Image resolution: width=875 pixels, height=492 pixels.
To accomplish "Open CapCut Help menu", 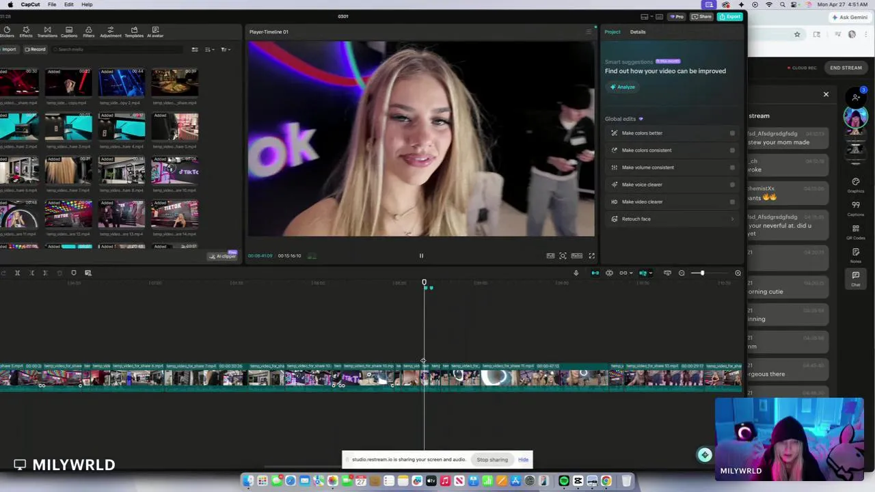I will click(87, 4).
